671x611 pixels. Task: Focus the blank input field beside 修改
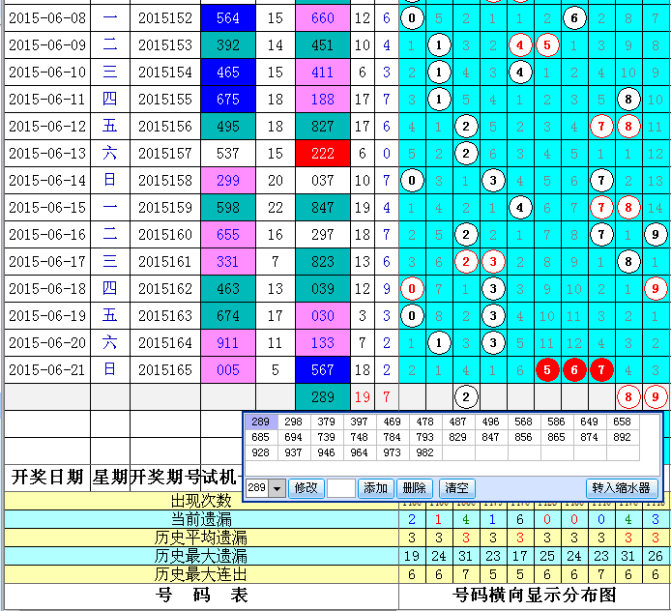[x=340, y=488]
